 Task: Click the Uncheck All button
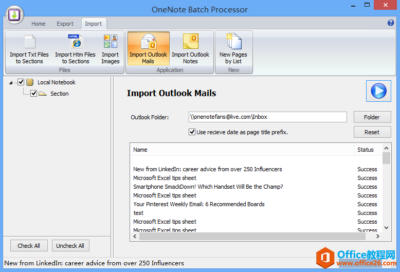click(70, 245)
